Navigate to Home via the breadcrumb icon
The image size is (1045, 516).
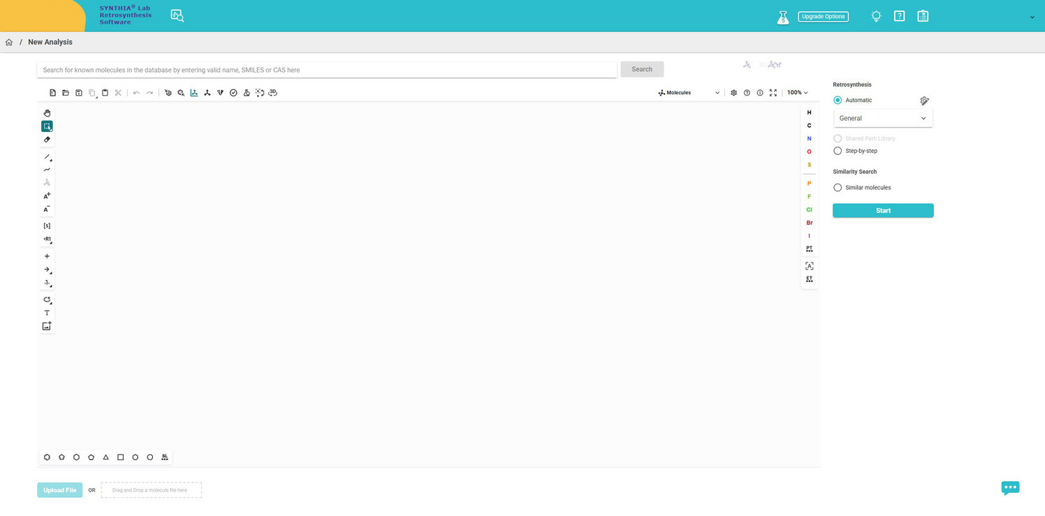9,43
